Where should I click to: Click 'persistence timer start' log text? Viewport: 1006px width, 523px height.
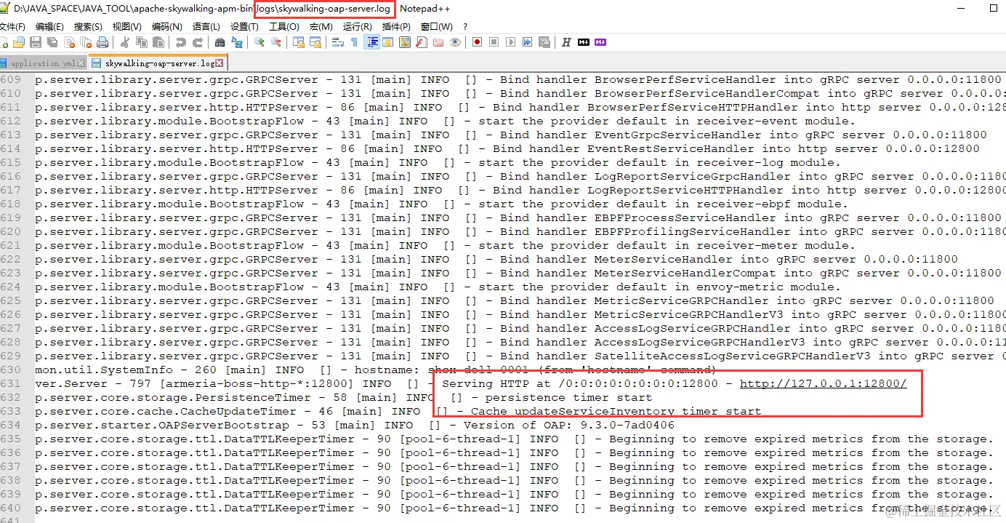[568, 397]
